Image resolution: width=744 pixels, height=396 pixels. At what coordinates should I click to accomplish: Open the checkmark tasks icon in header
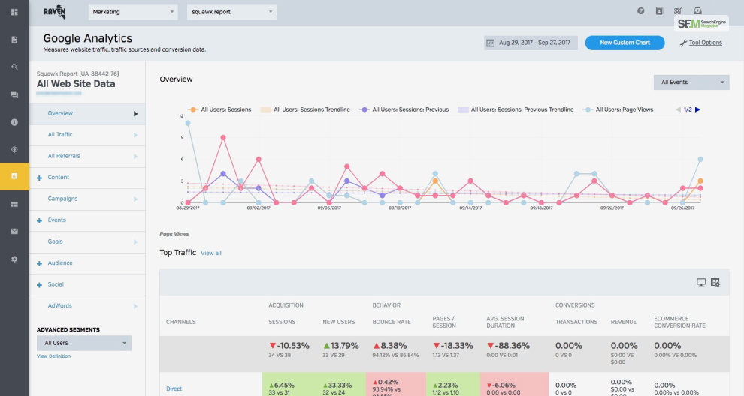tap(678, 11)
